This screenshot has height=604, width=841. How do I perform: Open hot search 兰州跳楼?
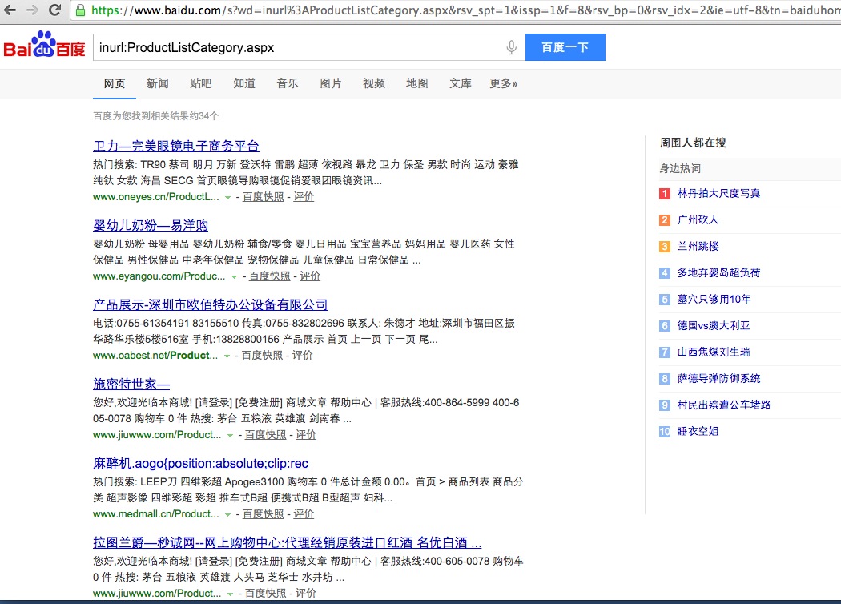pyautogui.click(x=698, y=246)
